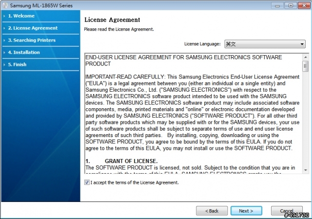This screenshot has width=312, height=219.
Task: Toggle the accept License Agreement checkbox
Action: pos(87,182)
